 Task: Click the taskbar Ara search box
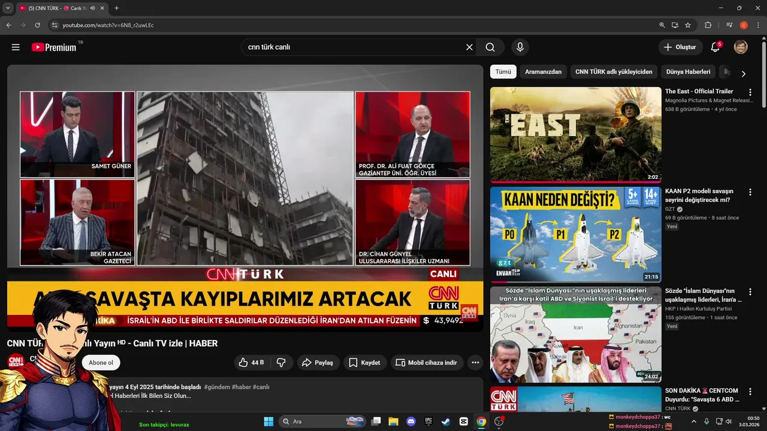click(x=322, y=421)
